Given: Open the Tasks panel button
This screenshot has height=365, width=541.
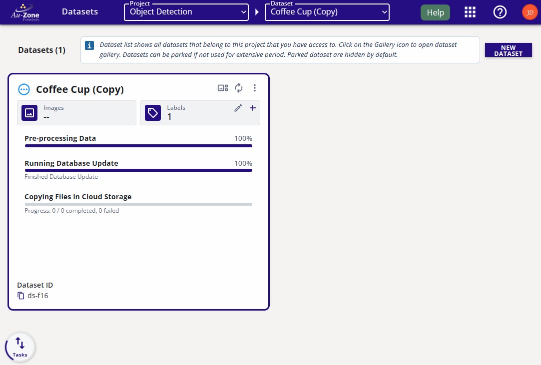Looking at the screenshot, I should tap(20, 347).
